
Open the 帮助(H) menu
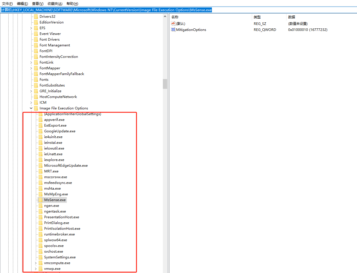coord(72,3)
